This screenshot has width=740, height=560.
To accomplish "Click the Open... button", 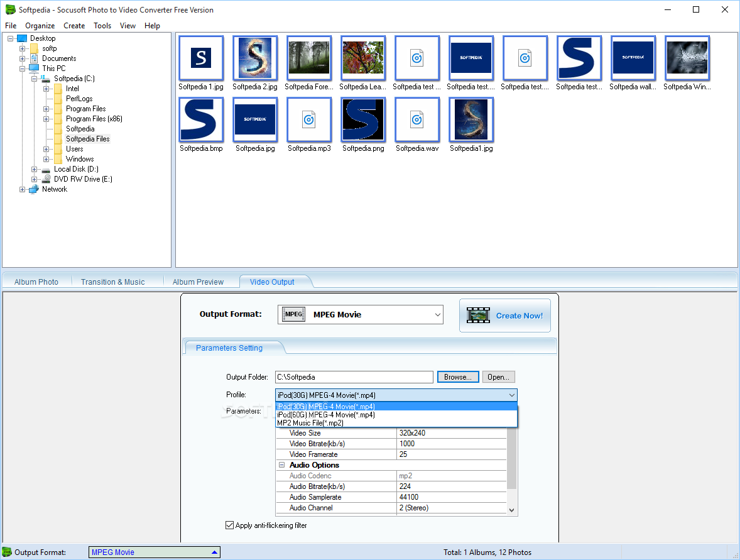I will coord(498,377).
